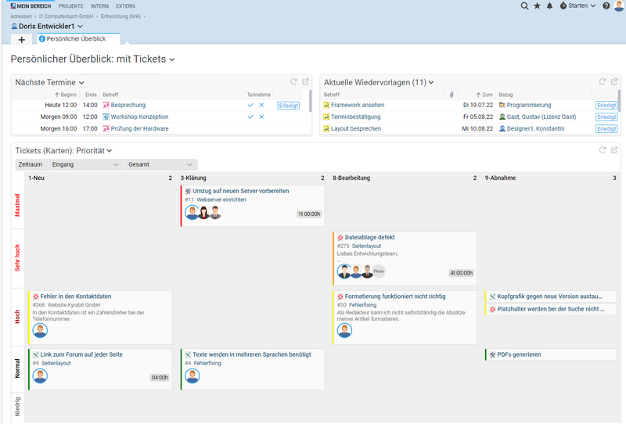The image size is (626, 424).
Task: Open the INTERN menu
Action: [99, 6]
